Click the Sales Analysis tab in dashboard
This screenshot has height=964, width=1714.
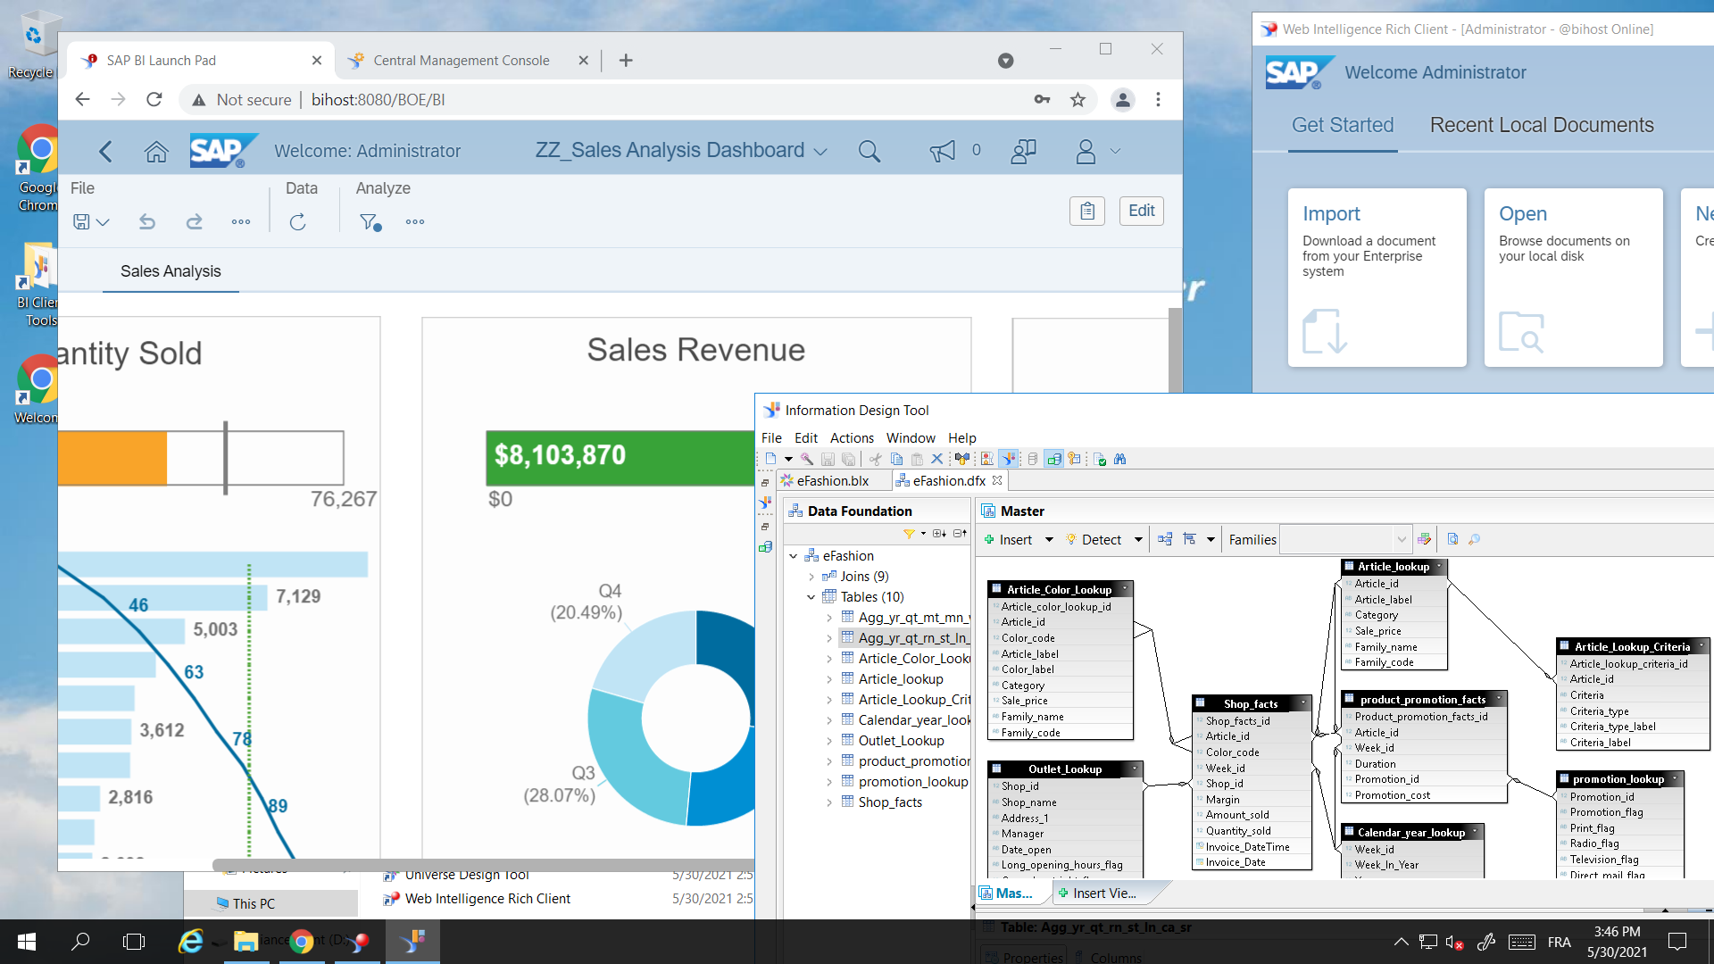point(171,270)
